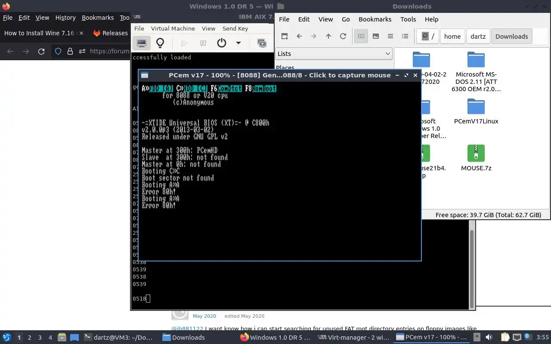This screenshot has width=551, height=344.
Task: Pause the virtual machine
Action: click(203, 43)
